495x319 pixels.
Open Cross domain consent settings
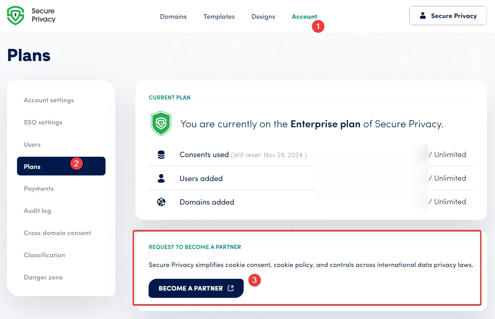[x=57, y=233]
